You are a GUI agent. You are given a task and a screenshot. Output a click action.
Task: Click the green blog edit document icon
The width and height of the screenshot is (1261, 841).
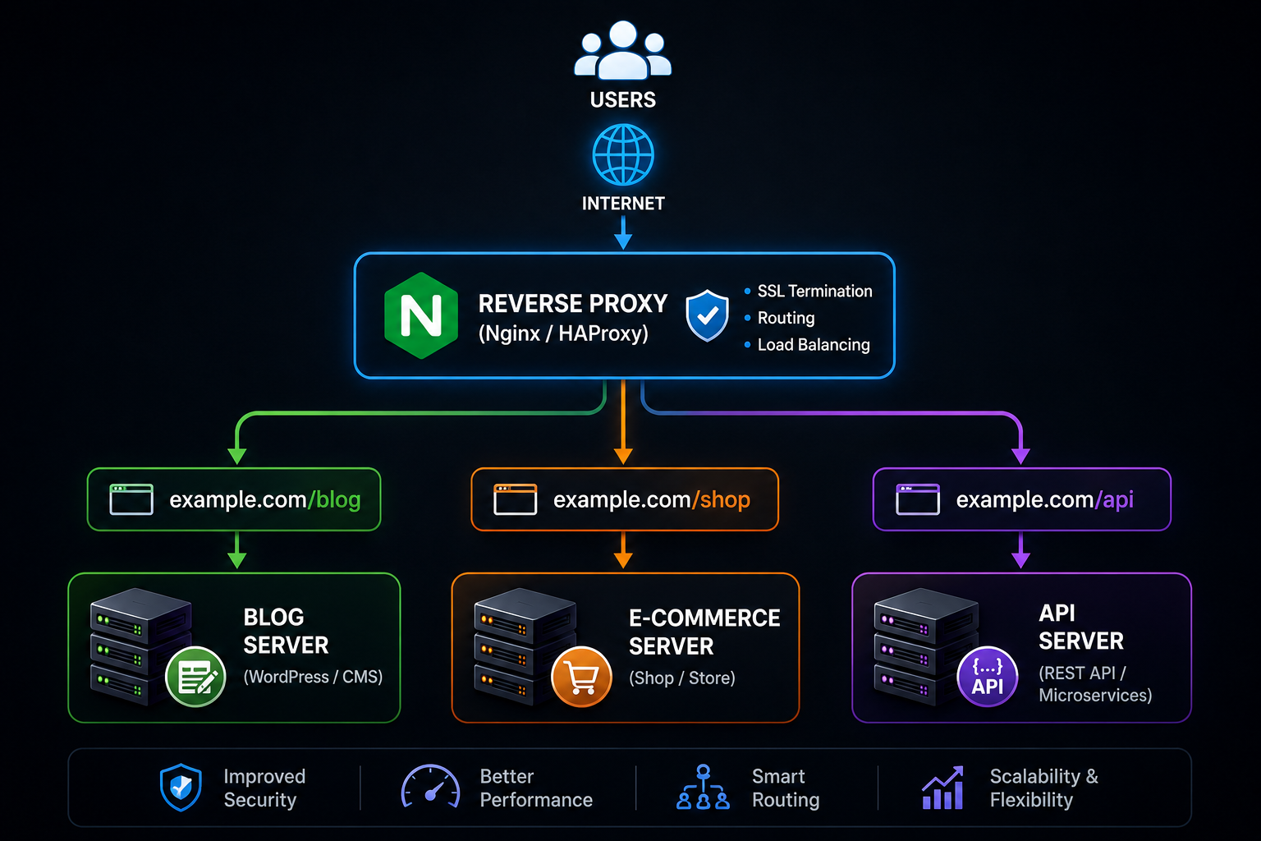pyautogui.click(x=195, y=678)
